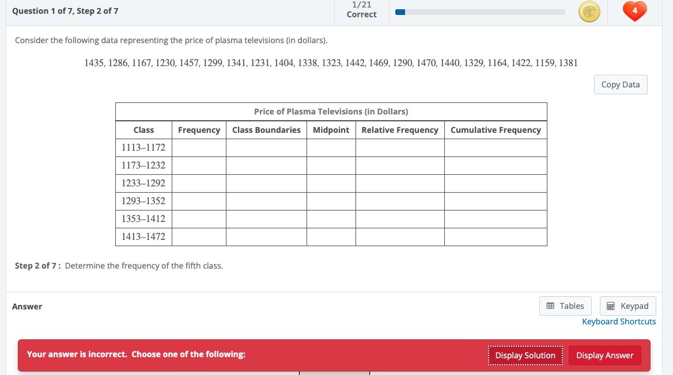Click the 'Consider the following data' prompt text
Image resolution: width=673 pixels, height=375 pixels.
pos(171,40)
